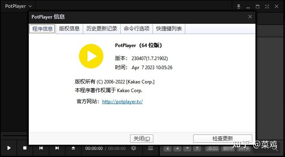Pin PotPlayer window always on top
Viewport: 285px width, 157px height.
(x=238, y=6)
